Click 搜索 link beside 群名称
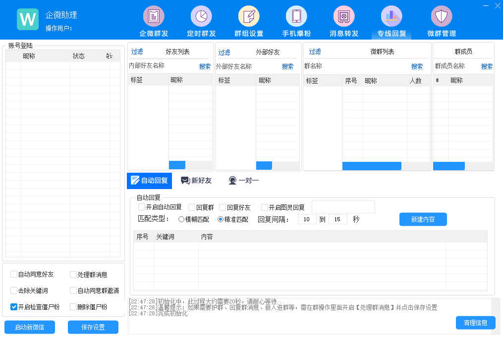This screenshot has width=503, height=339. [x=417, y=66]
